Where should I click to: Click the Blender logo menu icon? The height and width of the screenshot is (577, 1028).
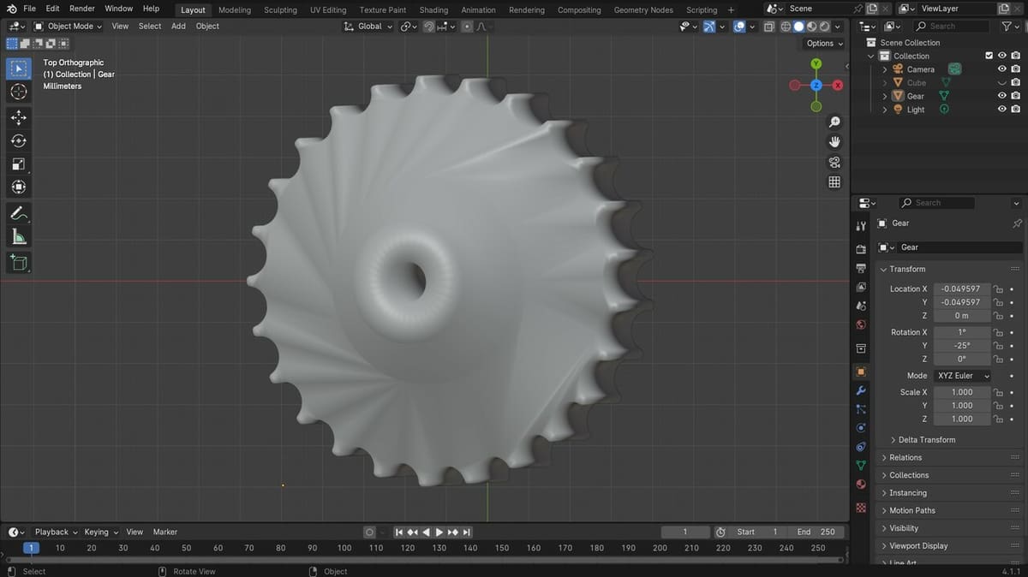click(11, 9)
